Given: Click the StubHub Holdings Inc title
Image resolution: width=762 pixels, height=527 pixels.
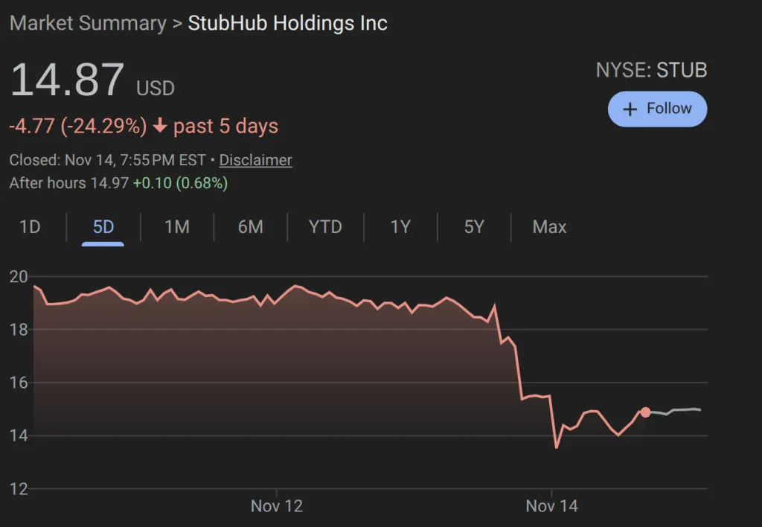Looking at the screenshot, I should pos(287,23).
